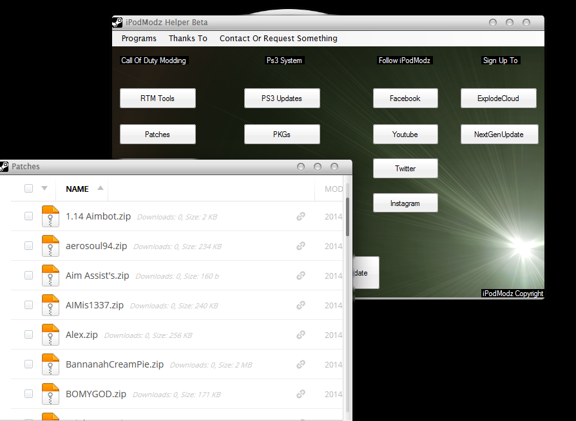Check the box for aerosoul94.zip

(28, 245)
